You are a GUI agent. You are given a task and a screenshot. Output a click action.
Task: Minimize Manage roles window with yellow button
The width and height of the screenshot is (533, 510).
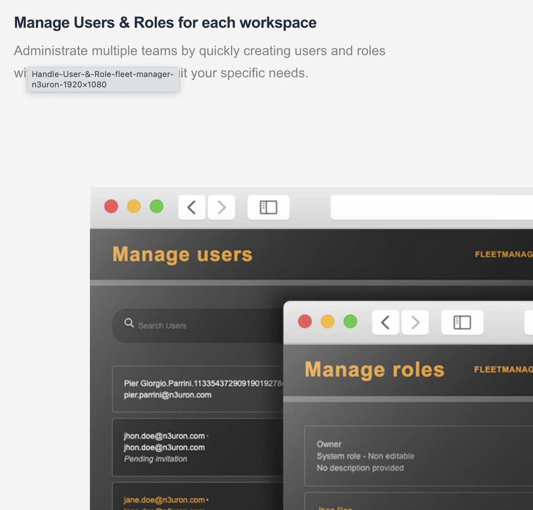(x=327, y=321)
